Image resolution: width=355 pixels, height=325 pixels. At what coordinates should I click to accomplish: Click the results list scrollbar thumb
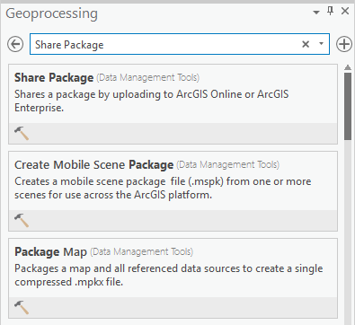point(348,106)
